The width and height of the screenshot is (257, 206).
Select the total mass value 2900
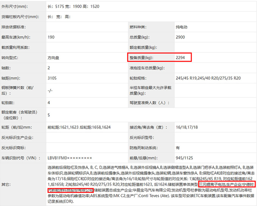pos(180,37)
